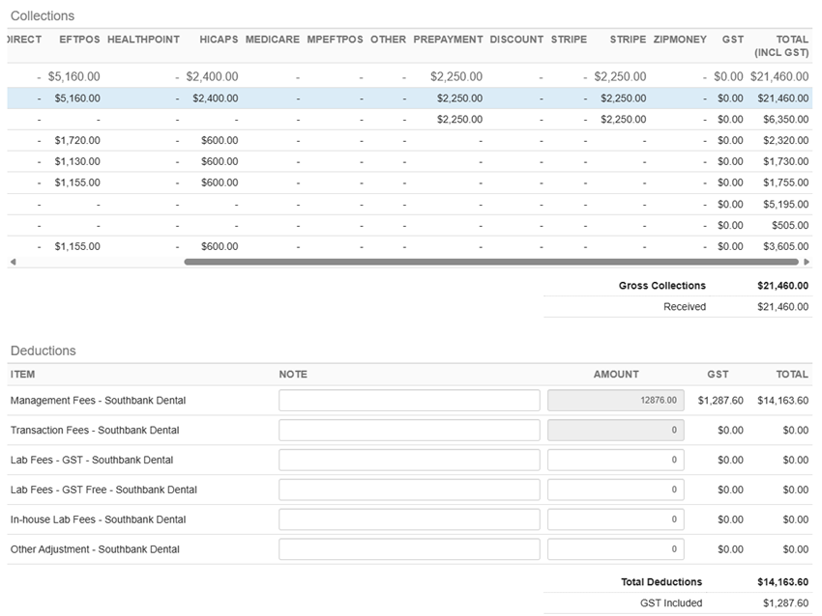Click the PREPAYMENT column header
Viewport: 822px width, 616px height.
[448, 40]
